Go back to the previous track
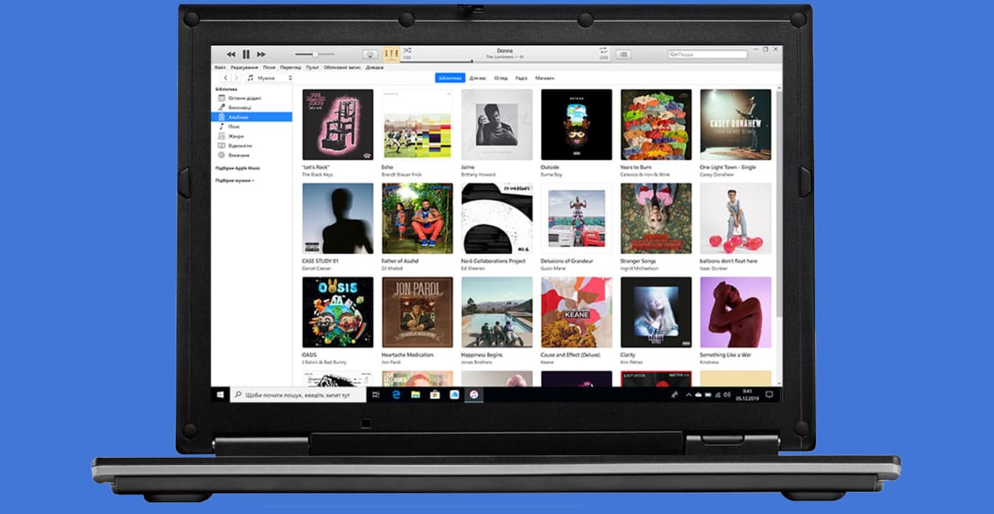 coord(231,55)
